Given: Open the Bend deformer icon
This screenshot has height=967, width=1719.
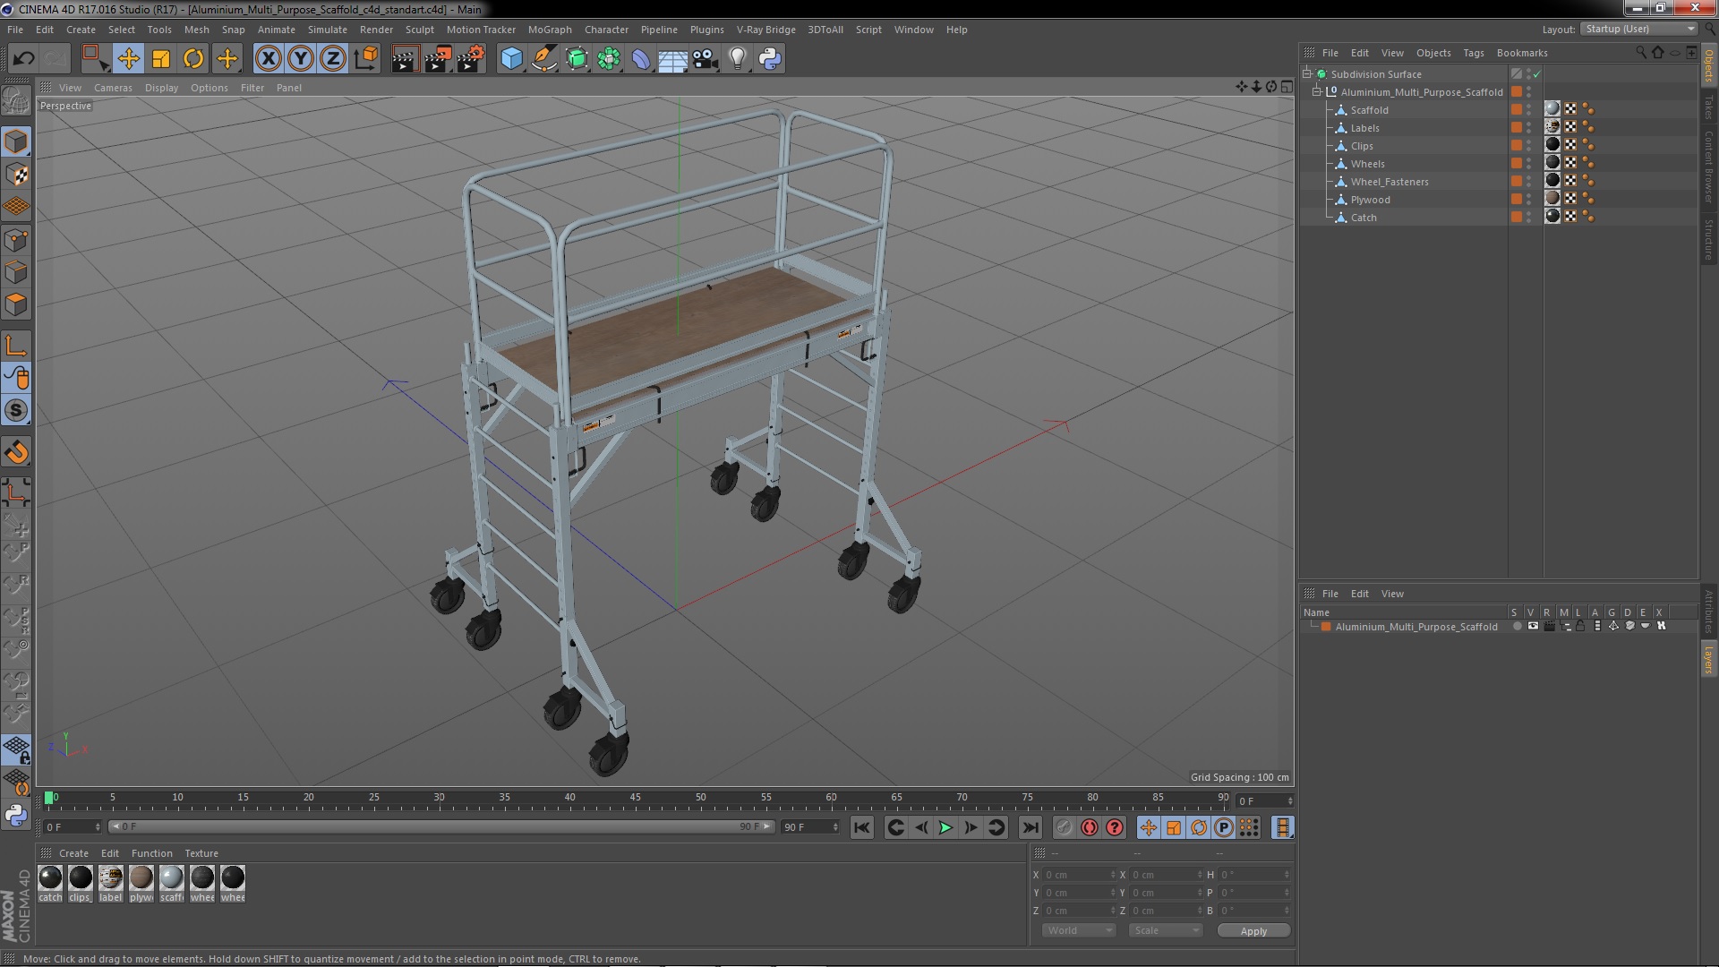Looking at the screenshot, I should pos(641,59).
